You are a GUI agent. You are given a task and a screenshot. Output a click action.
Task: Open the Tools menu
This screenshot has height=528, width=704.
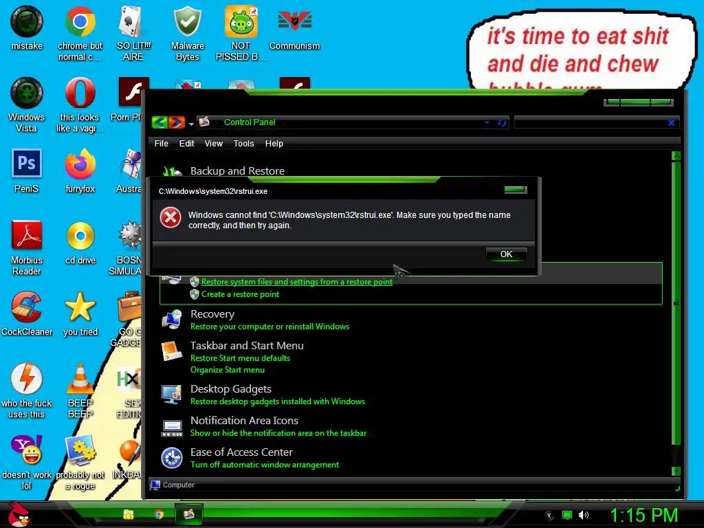(244, 143)
